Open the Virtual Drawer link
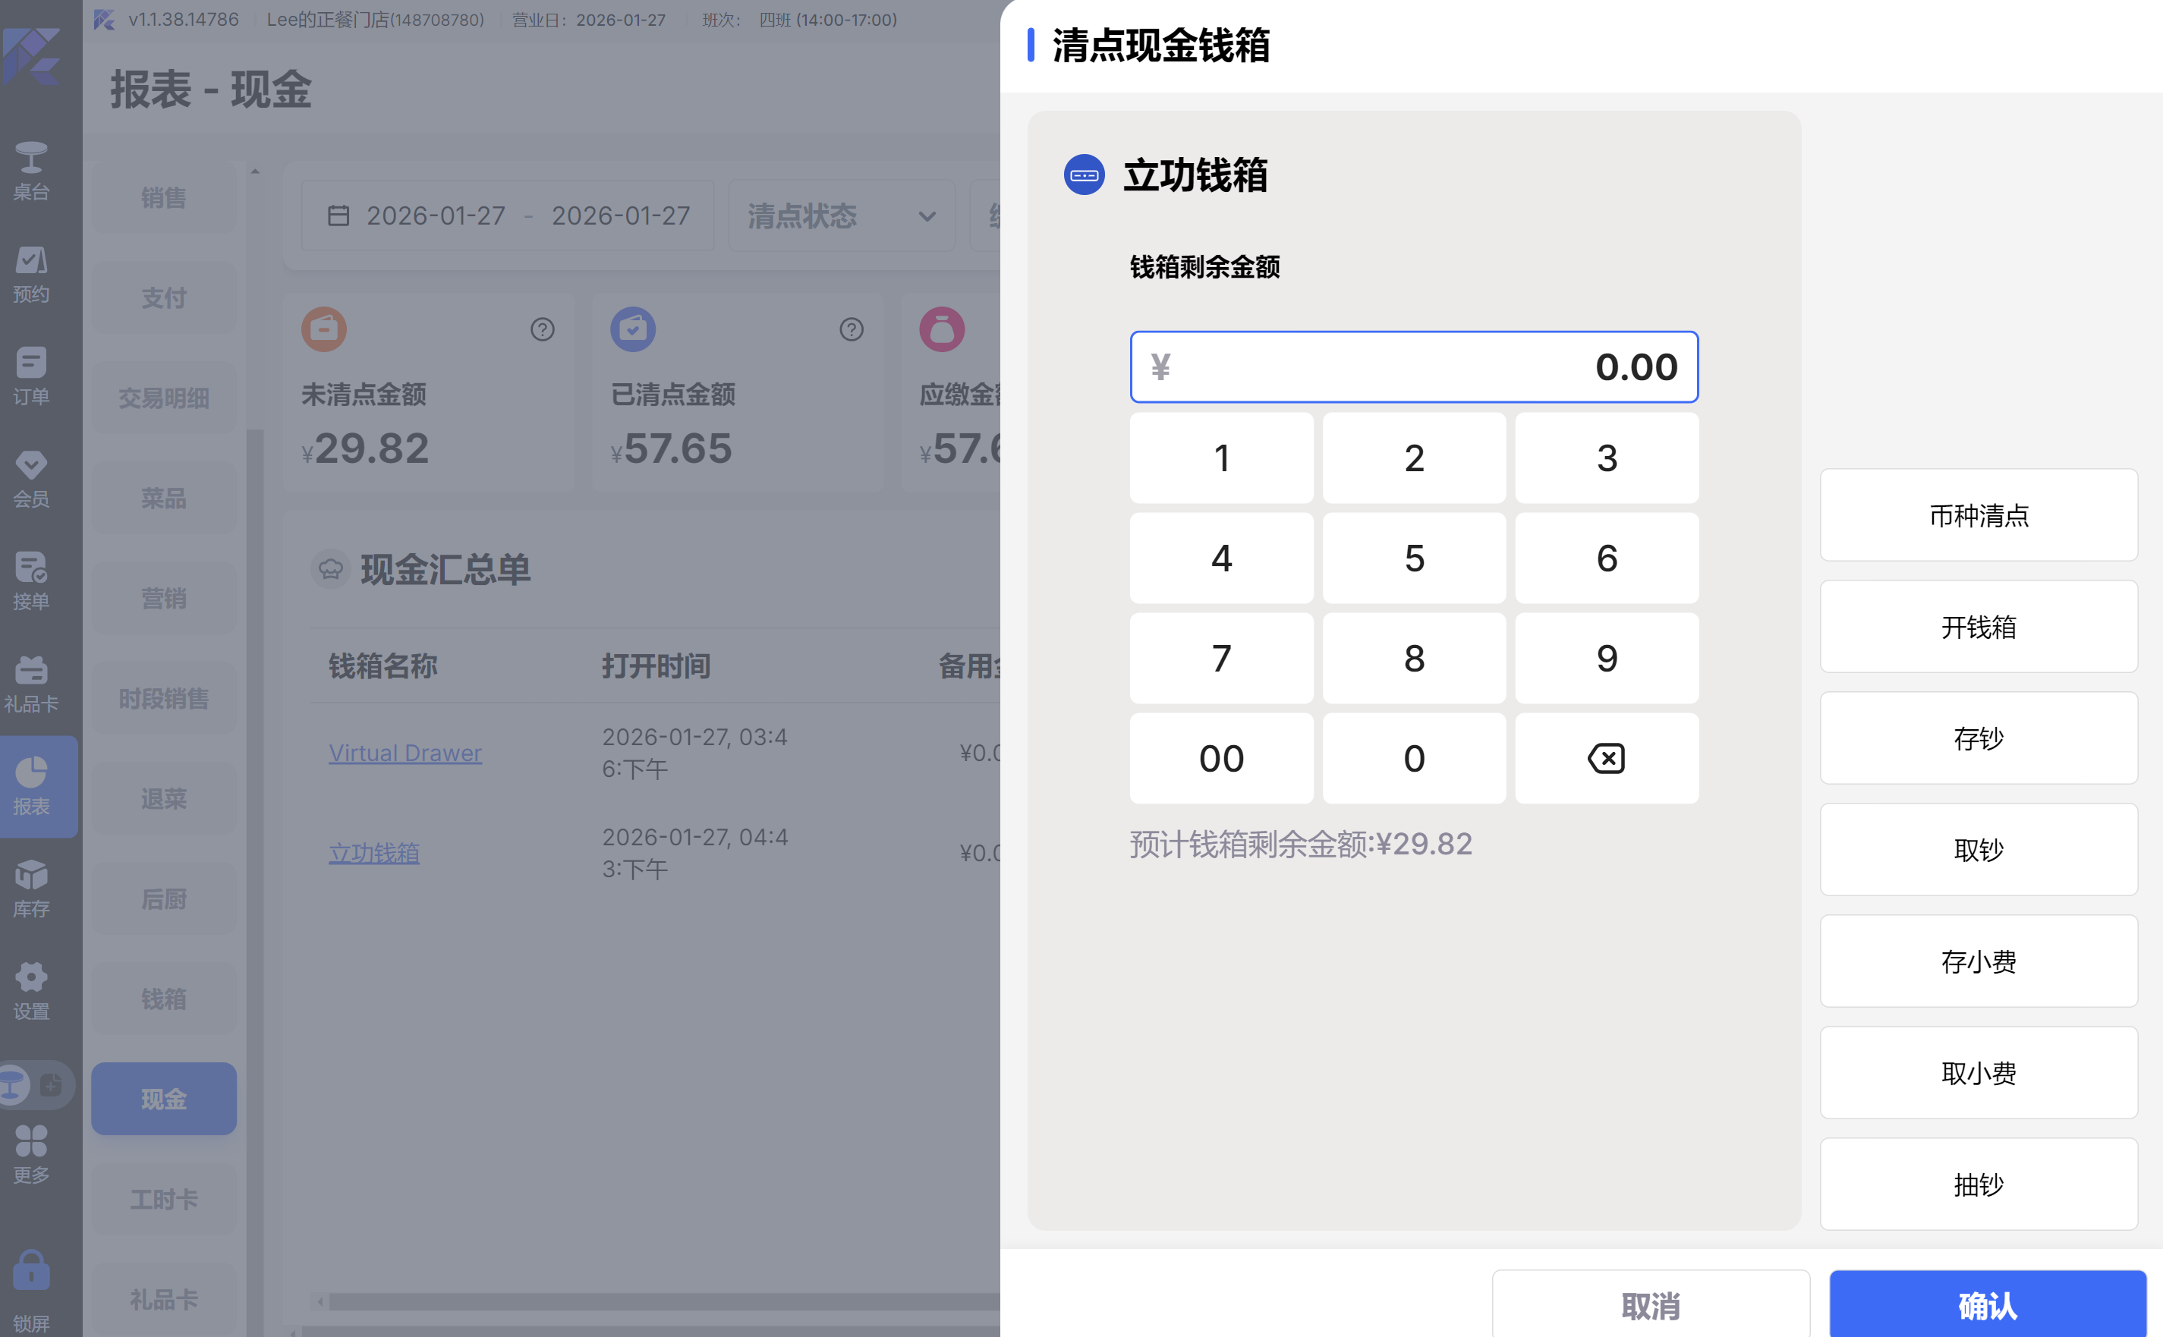 point(405,753)
